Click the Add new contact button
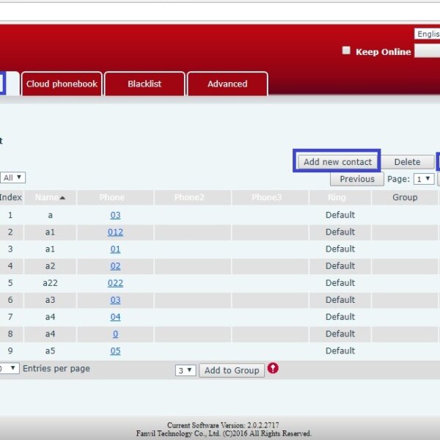The width and height of the screenshot is (440, 440). pos(337,162)
